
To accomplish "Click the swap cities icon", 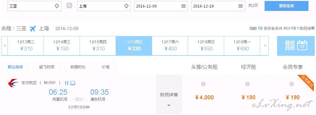I will pos(69,6).
